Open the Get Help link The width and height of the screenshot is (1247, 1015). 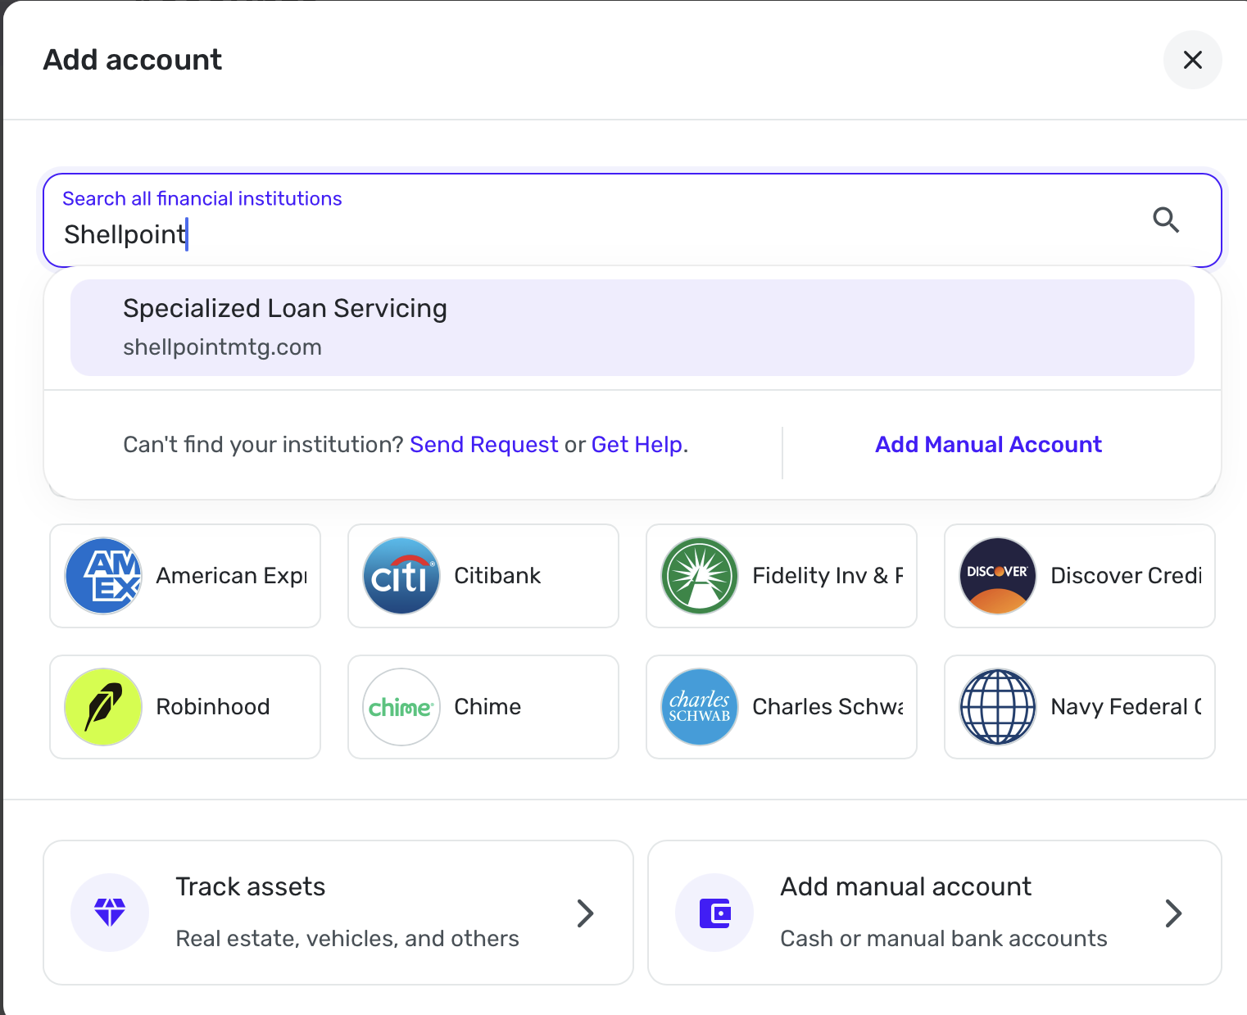[x=637, y=445]
